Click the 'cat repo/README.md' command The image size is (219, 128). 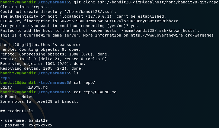[95, 92]
